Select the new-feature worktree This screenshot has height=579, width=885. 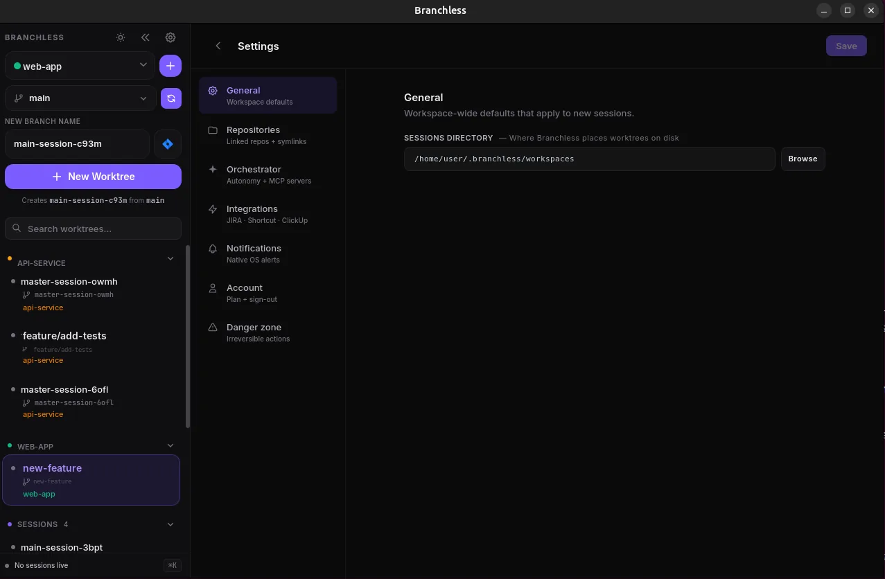click(x=91, y=480)
